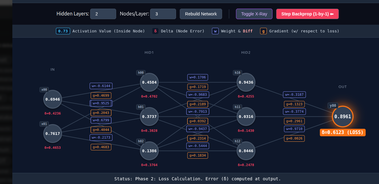The height and width of the screenshot is (184, 379).
Task: Click gradient label g=0.2189
Action: pyautogui.click(x=198, y=104)
